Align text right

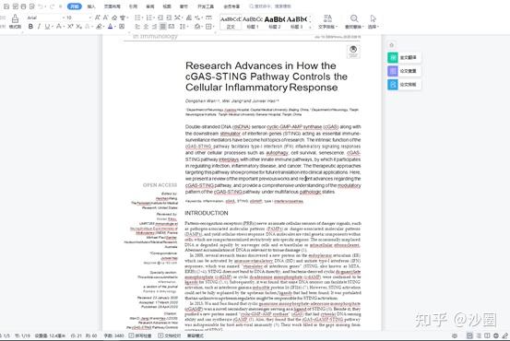click(154, 27)
